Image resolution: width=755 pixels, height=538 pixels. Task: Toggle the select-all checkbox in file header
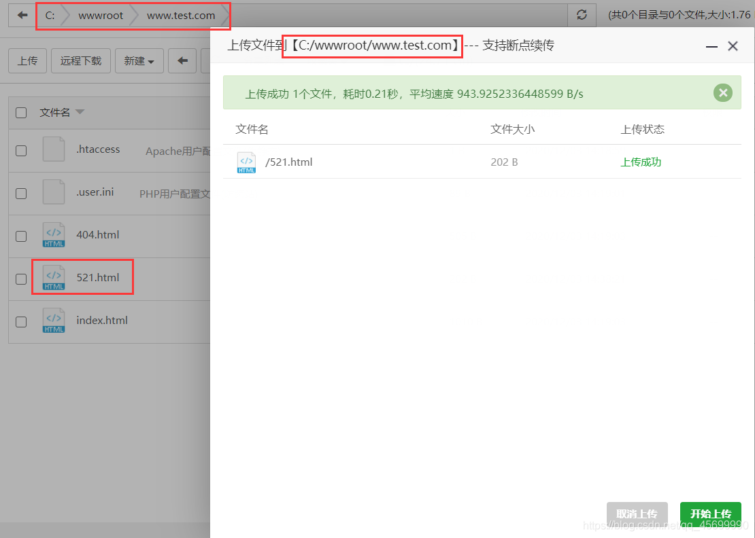pos(21,113)
